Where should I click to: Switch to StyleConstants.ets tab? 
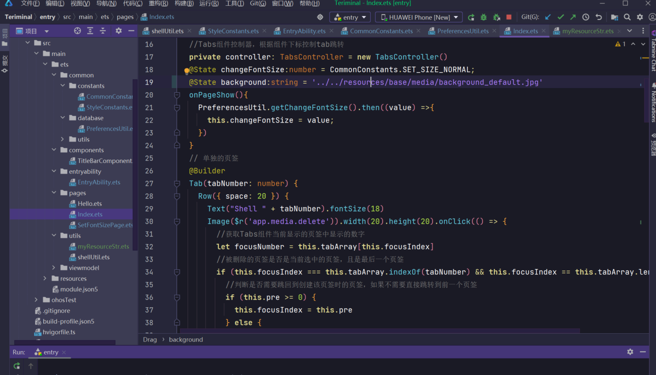[233, 31]
